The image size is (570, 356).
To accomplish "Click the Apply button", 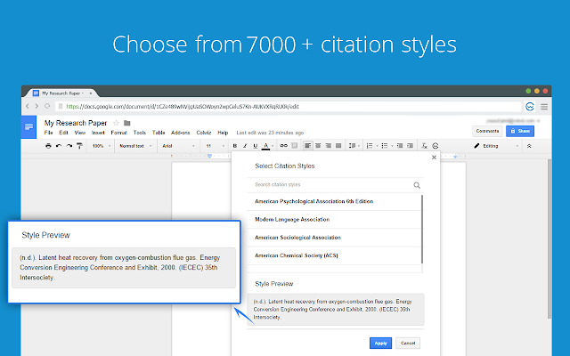I will pos(380,344).
